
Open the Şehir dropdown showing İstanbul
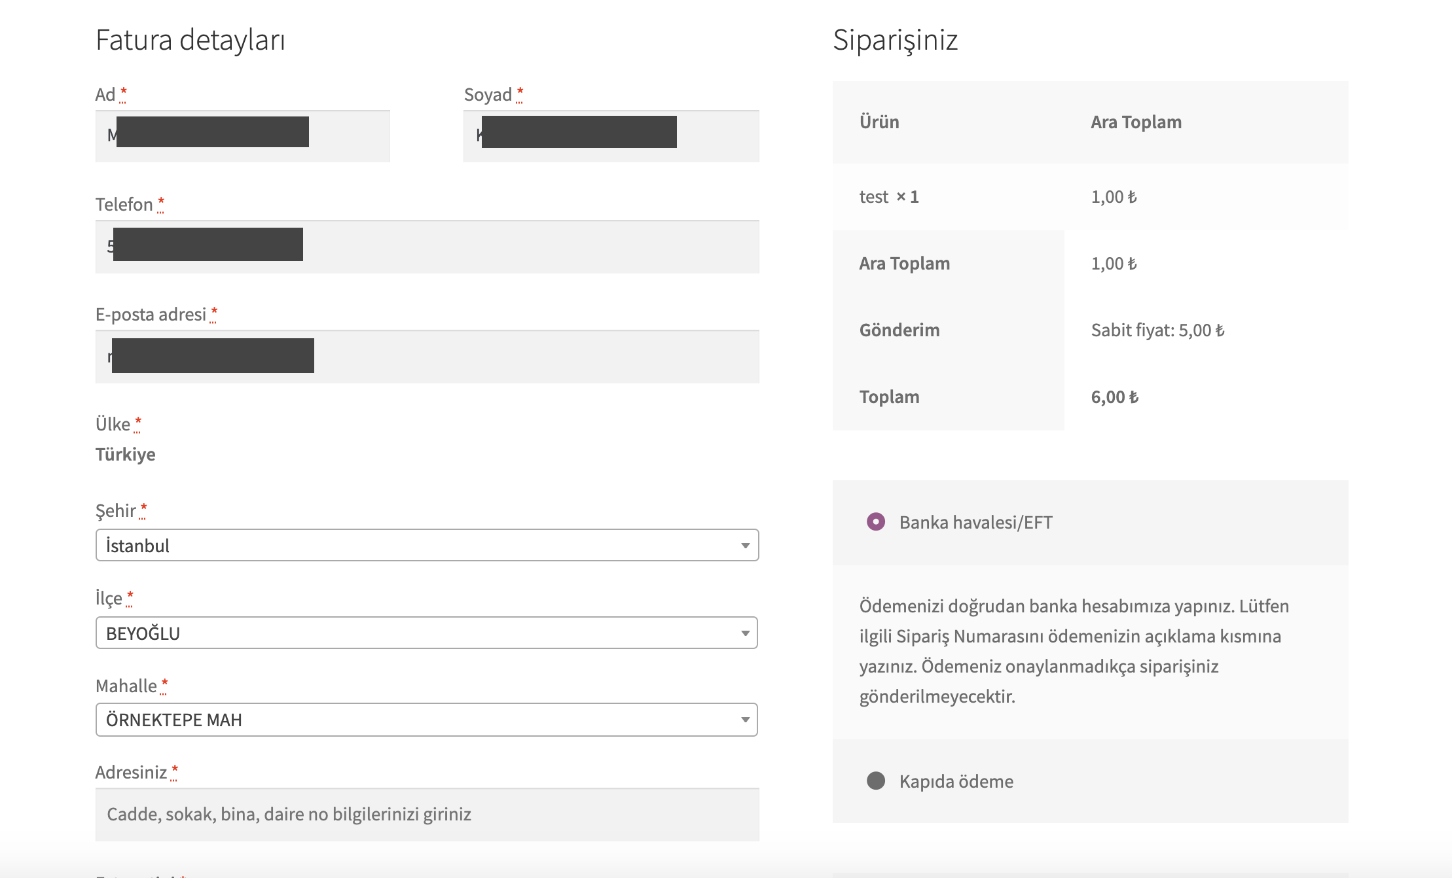(419, 545)
